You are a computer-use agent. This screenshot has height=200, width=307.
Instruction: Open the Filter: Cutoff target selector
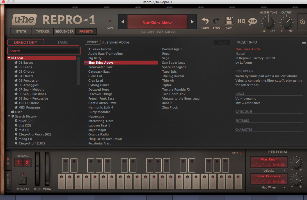[269, 160]
